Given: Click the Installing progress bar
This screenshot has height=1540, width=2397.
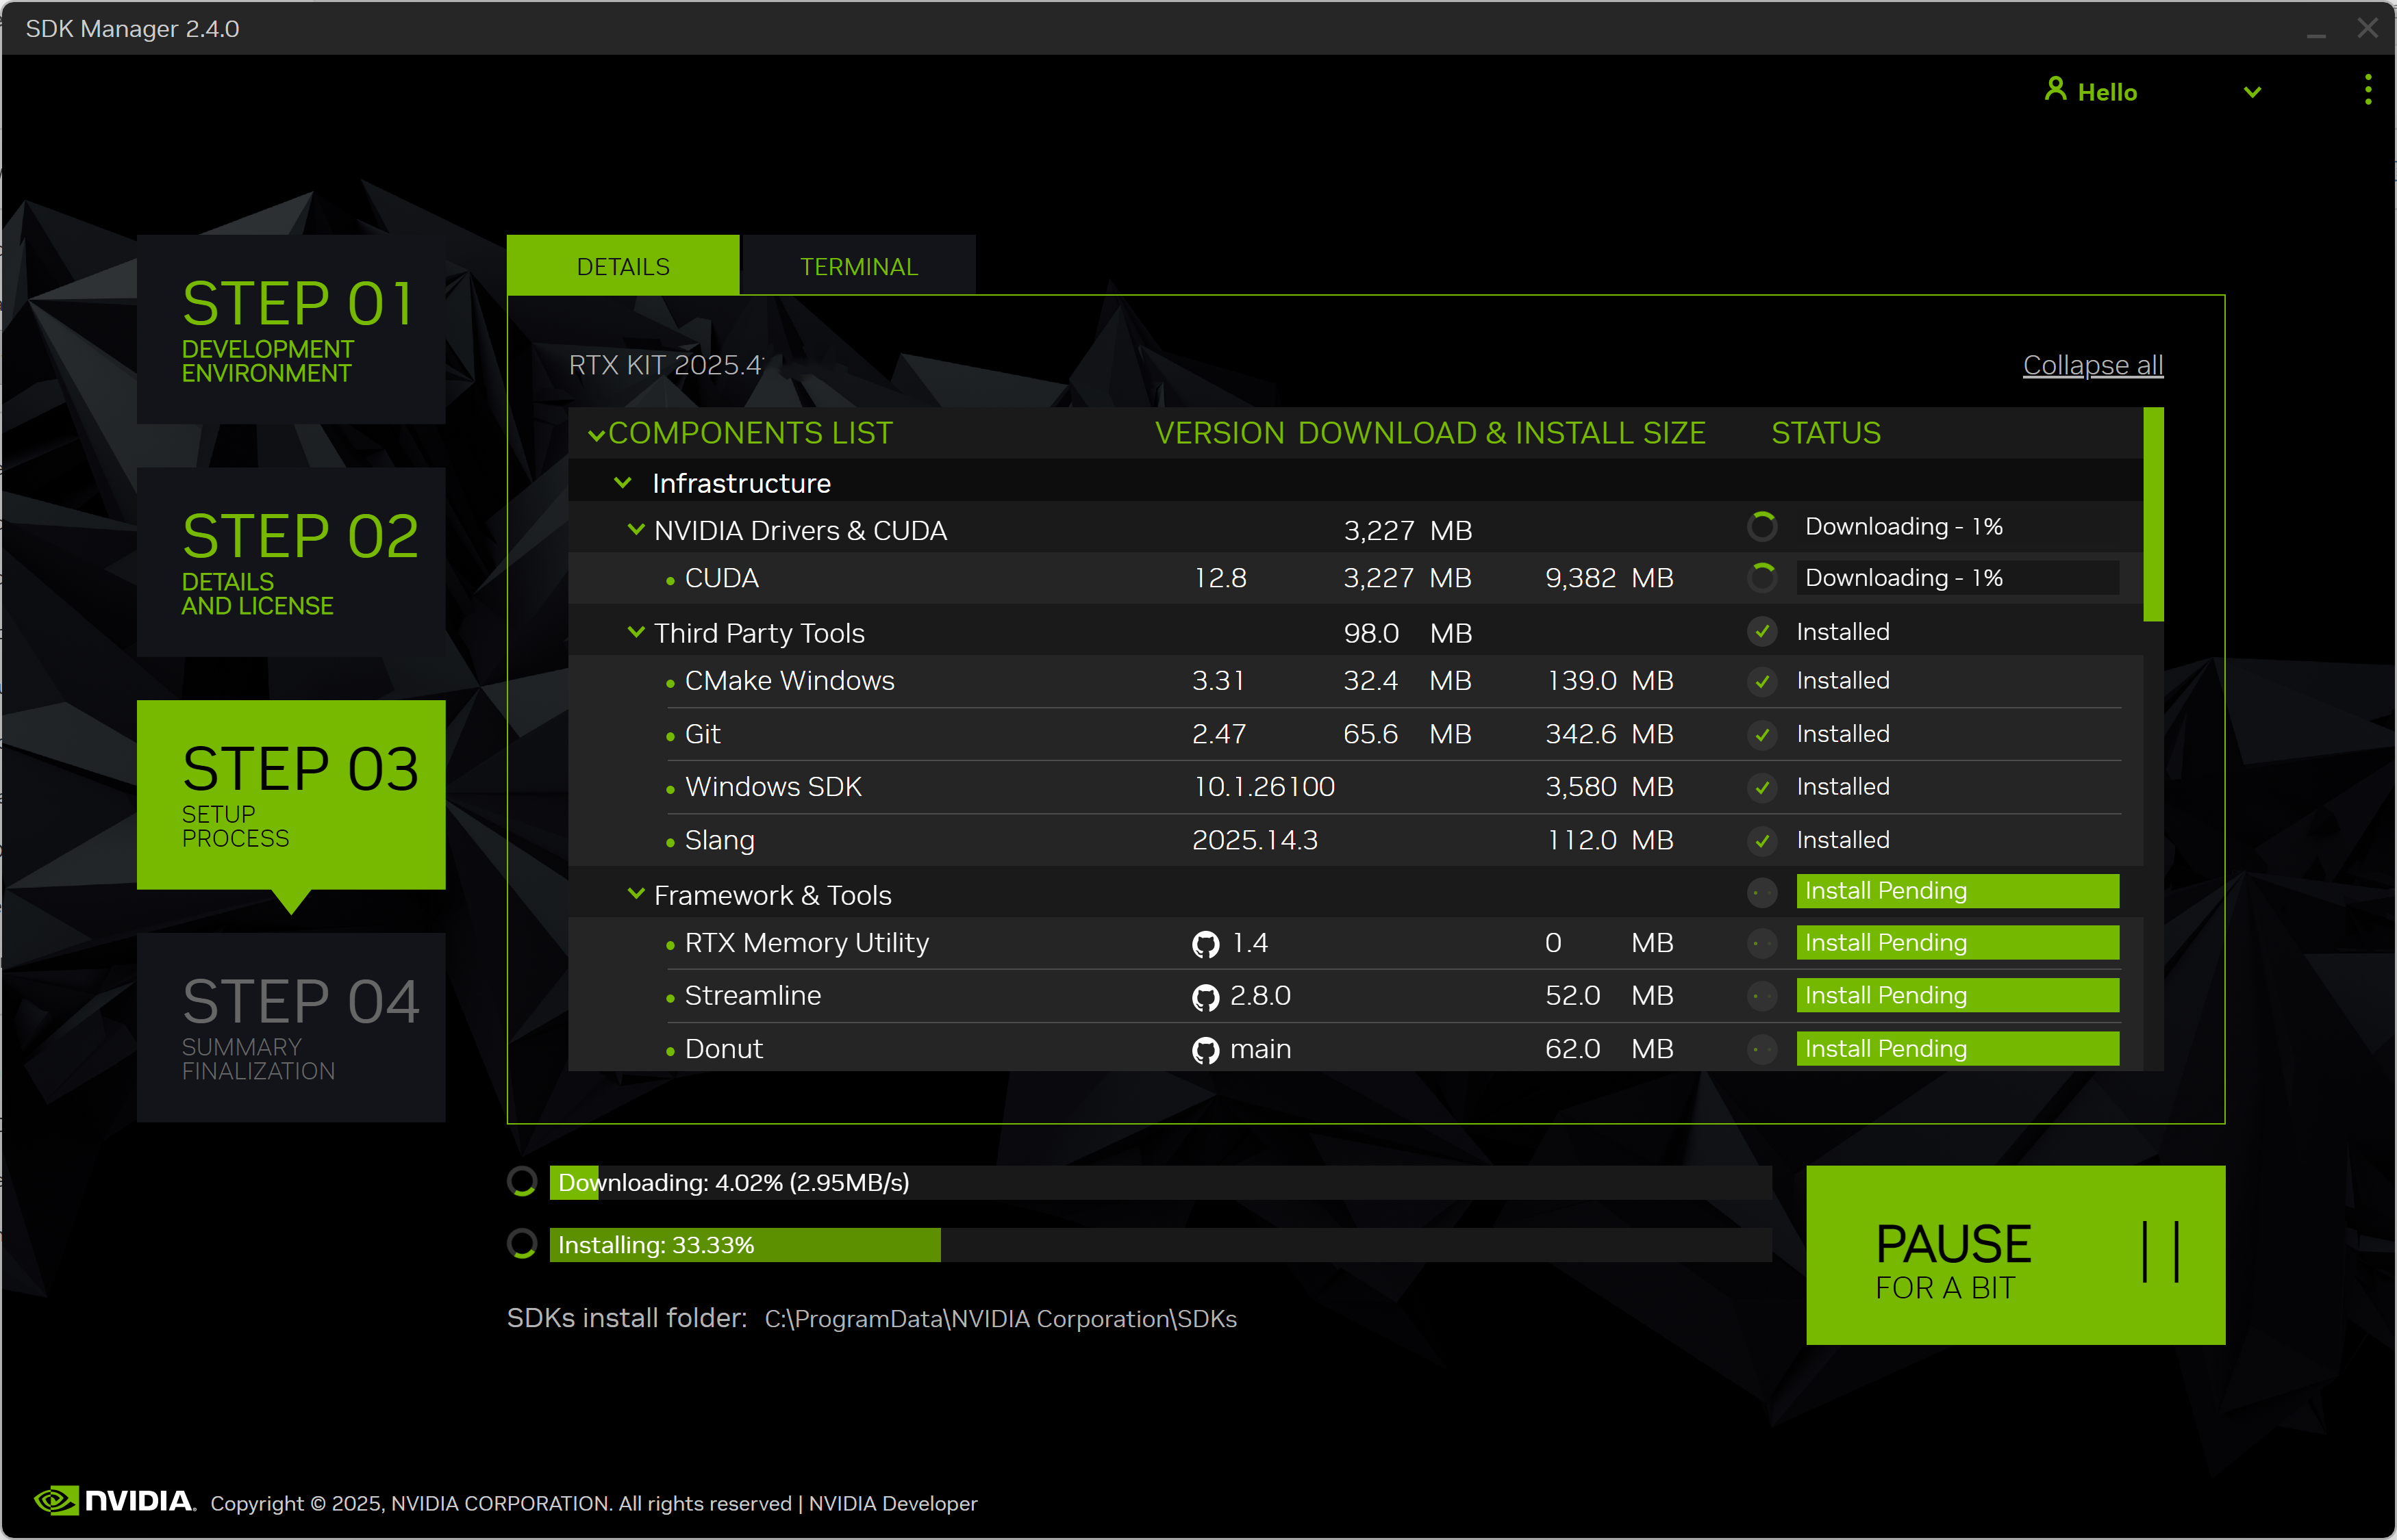Looking at the screenshot, I should (x=1159, y=1245).
